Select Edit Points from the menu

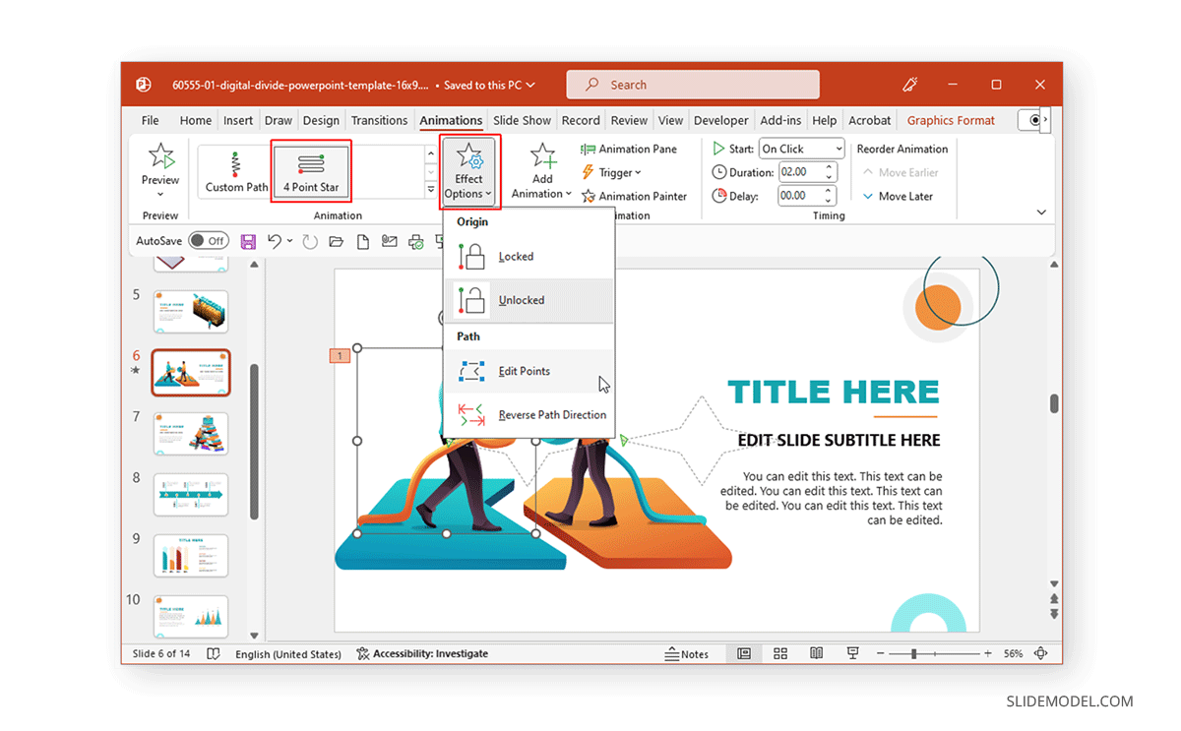[x=529, y=371]
